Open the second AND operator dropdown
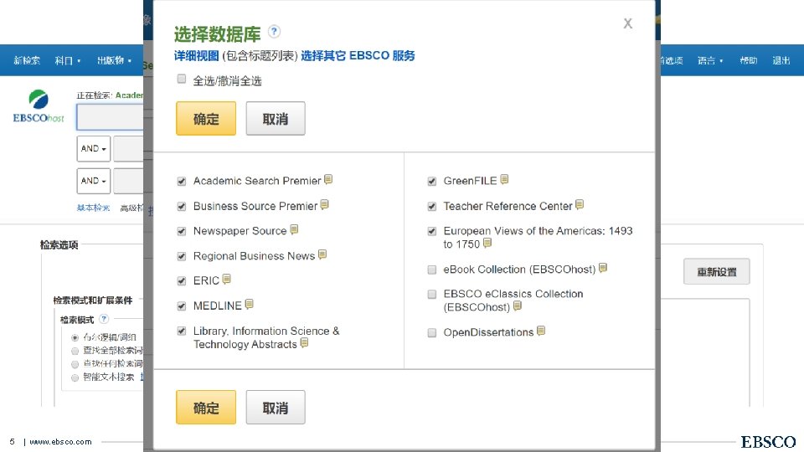Screen dimensions: 804x452 tap(93, 181)
